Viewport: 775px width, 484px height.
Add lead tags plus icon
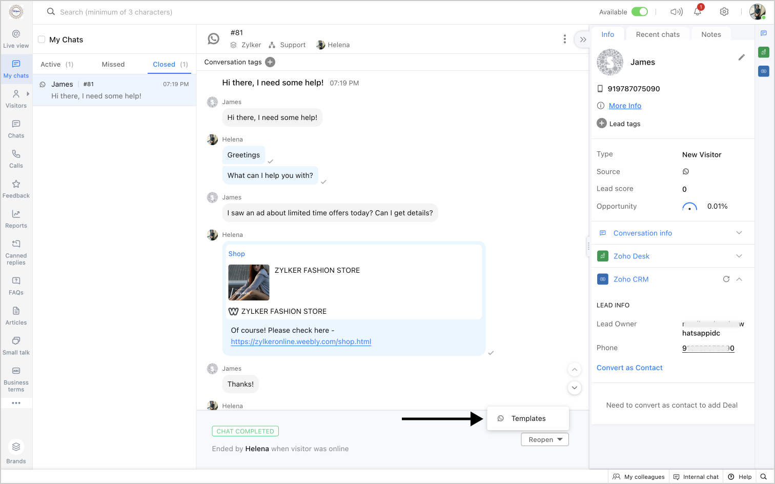click(x=602, y=124)
